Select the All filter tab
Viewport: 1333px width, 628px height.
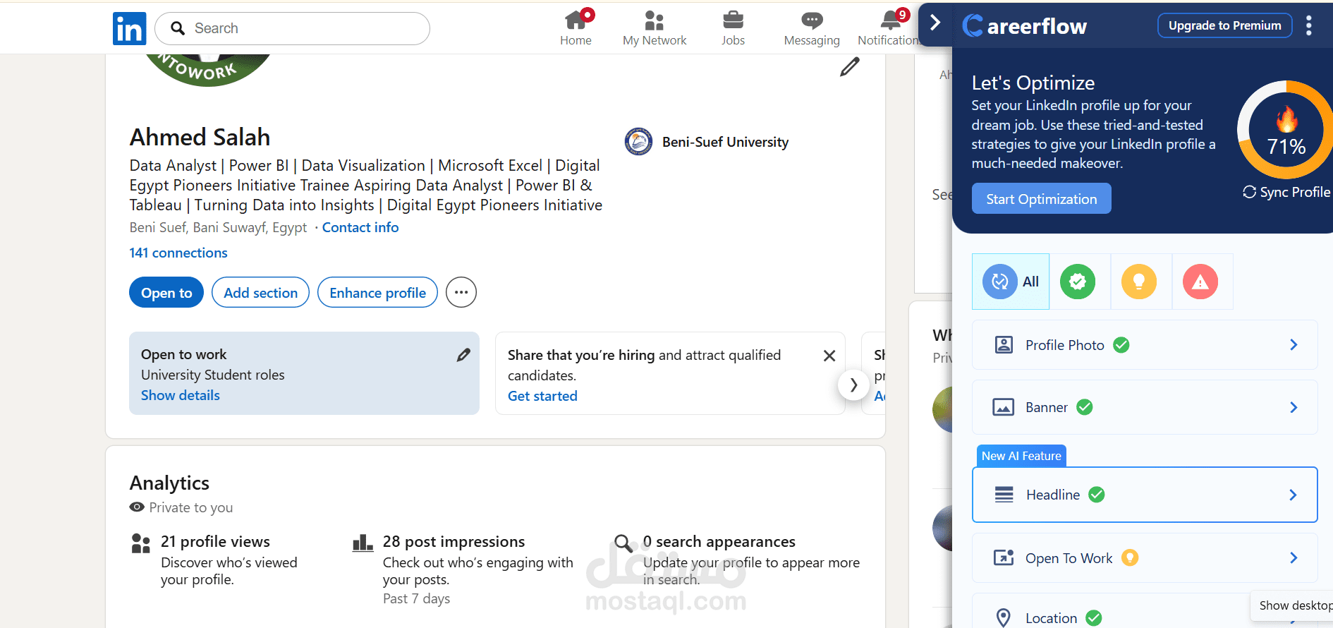coord(1011,282)
